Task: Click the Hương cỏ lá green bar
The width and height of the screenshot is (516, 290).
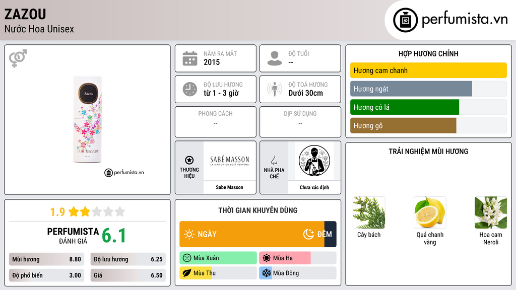Action: pos(405,107)
